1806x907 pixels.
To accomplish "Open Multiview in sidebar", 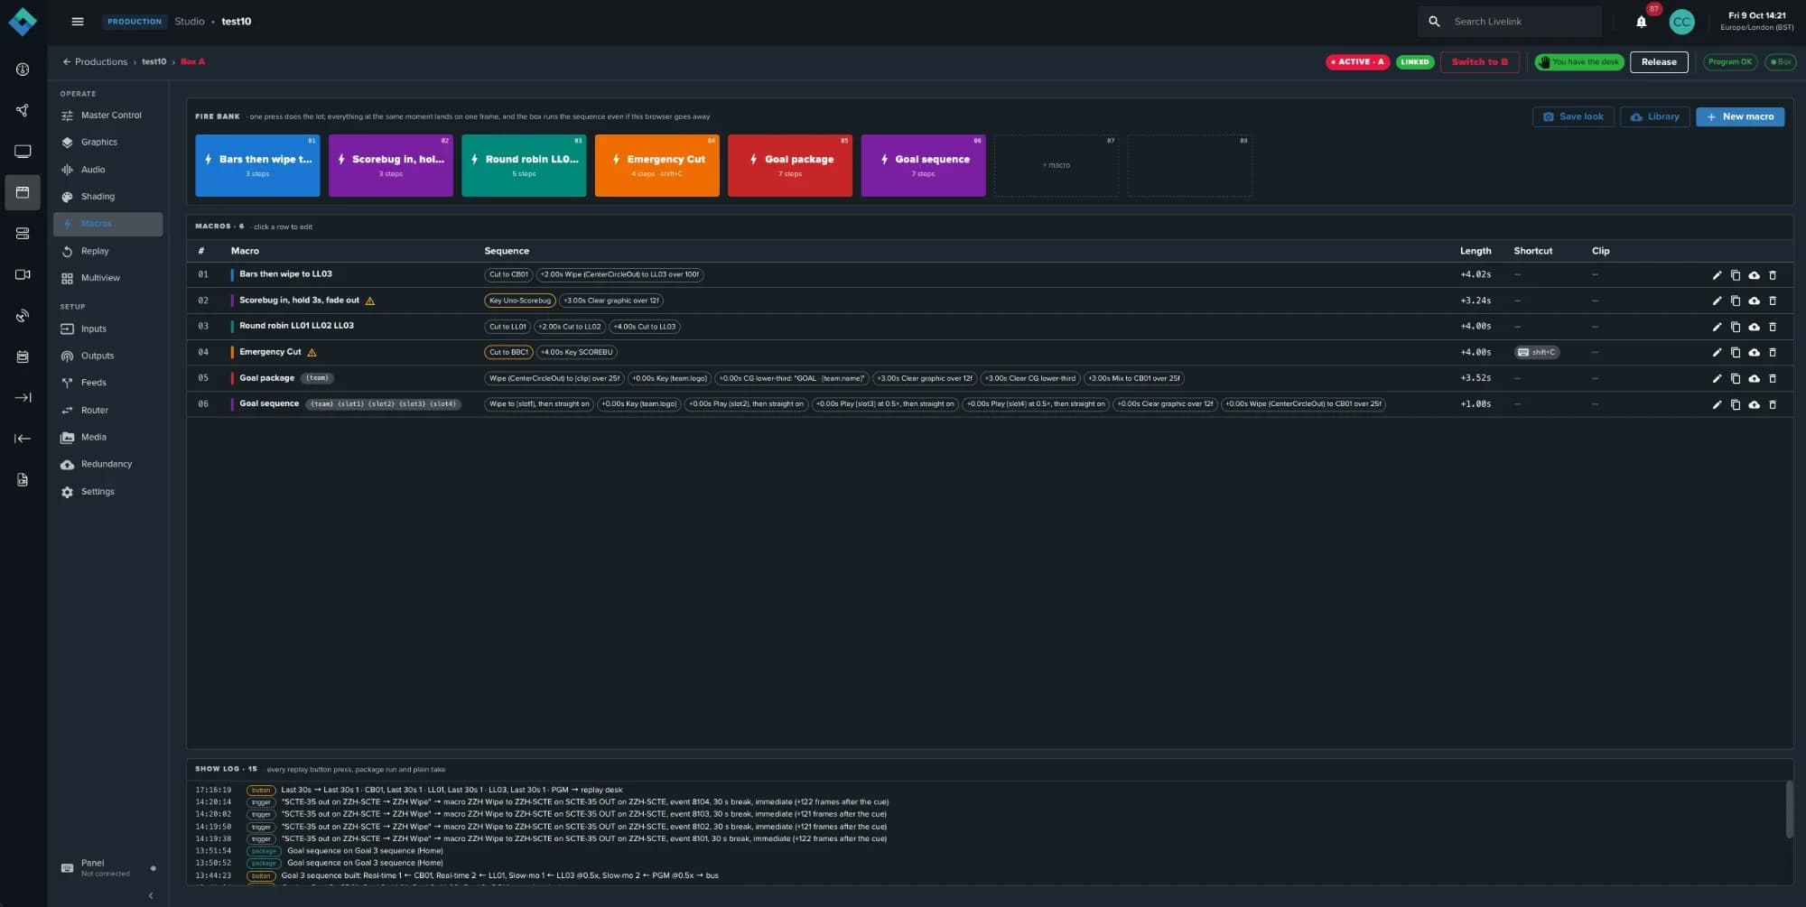I will [108, 278].
